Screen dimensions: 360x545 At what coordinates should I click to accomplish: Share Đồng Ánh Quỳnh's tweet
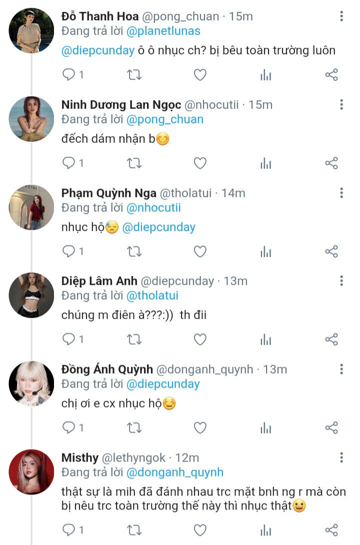click(x=331, y=428)
